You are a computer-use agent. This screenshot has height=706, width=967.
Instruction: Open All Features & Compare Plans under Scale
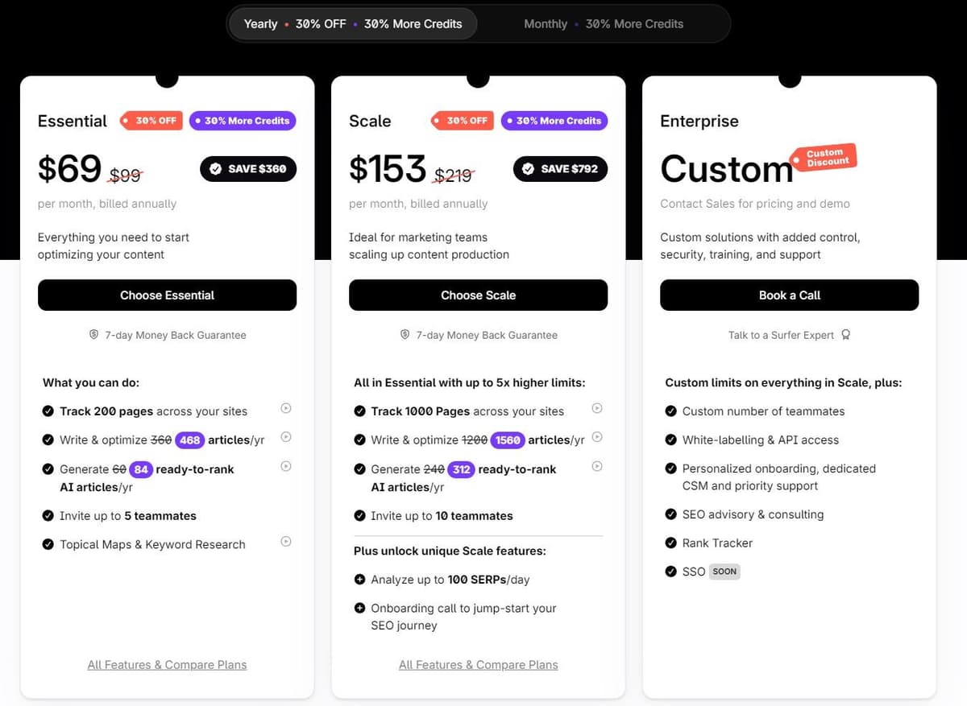(x=478, y=665)
